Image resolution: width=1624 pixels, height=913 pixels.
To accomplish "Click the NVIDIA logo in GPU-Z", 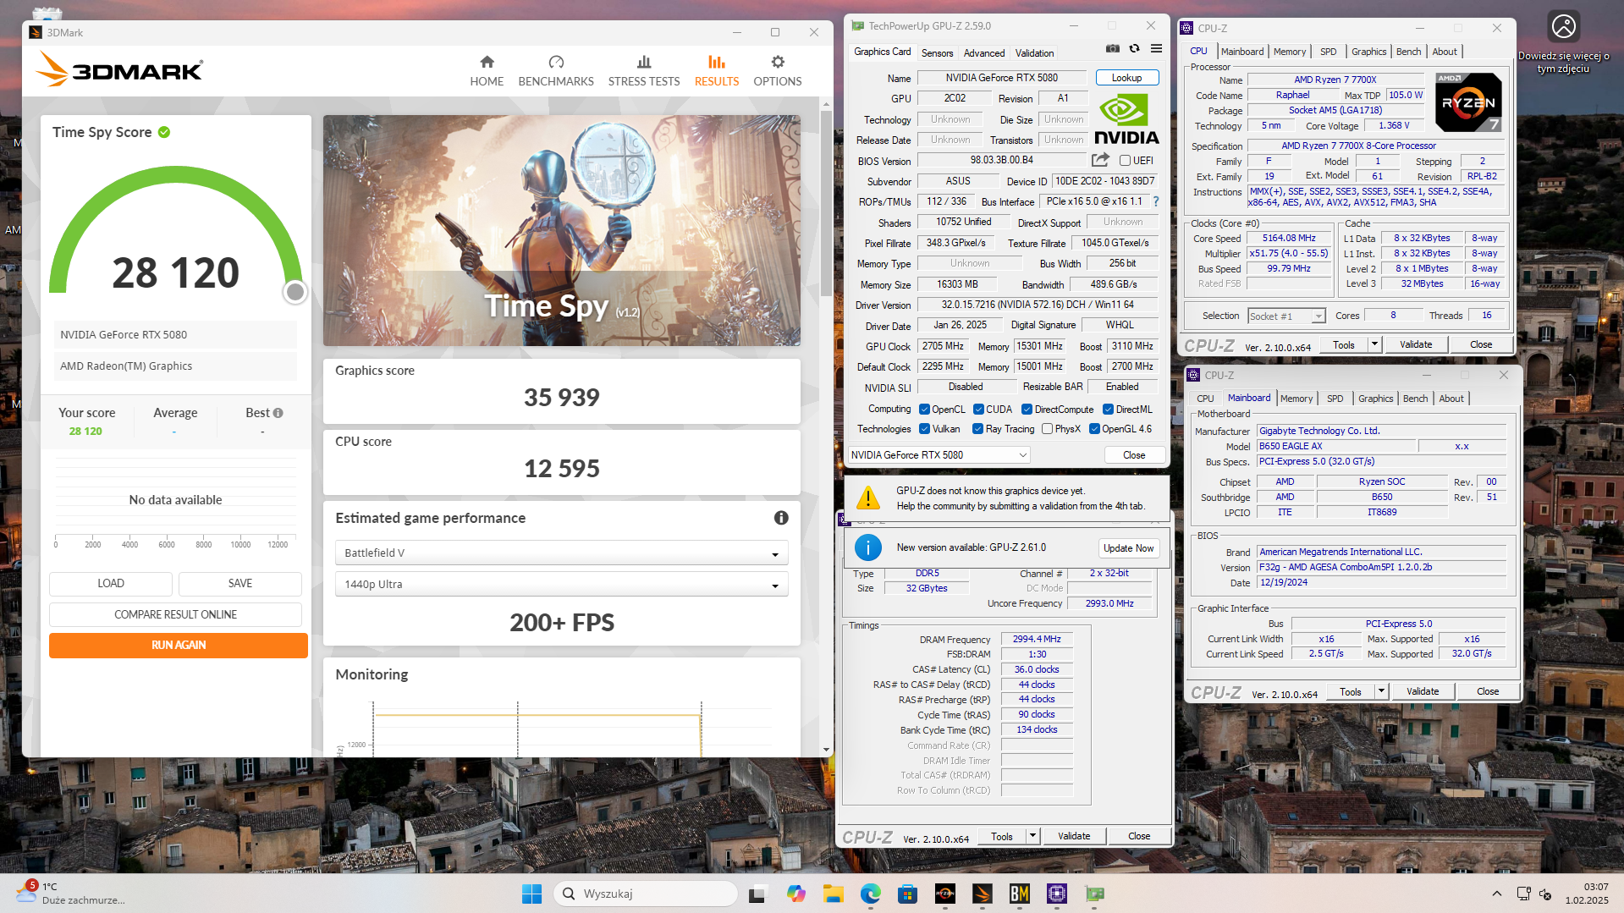I will (x=1126, y=119).
